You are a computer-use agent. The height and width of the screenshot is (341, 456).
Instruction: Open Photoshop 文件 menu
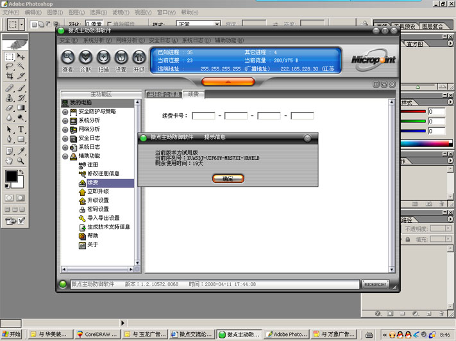point(11,13)
